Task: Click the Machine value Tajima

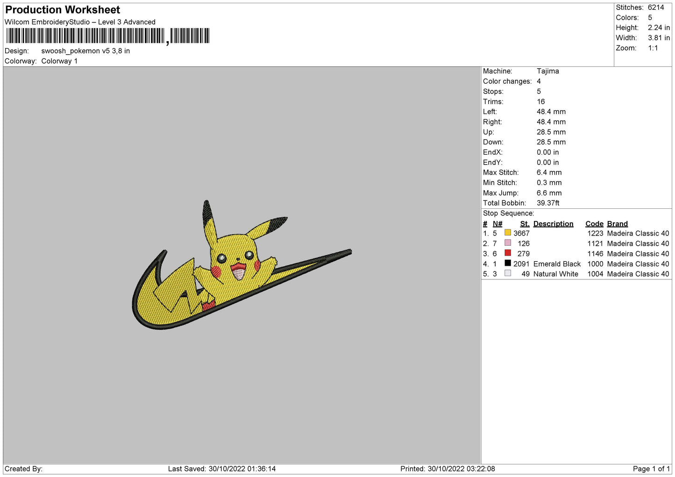Action: pyautogui.click(x=547, y=71)
